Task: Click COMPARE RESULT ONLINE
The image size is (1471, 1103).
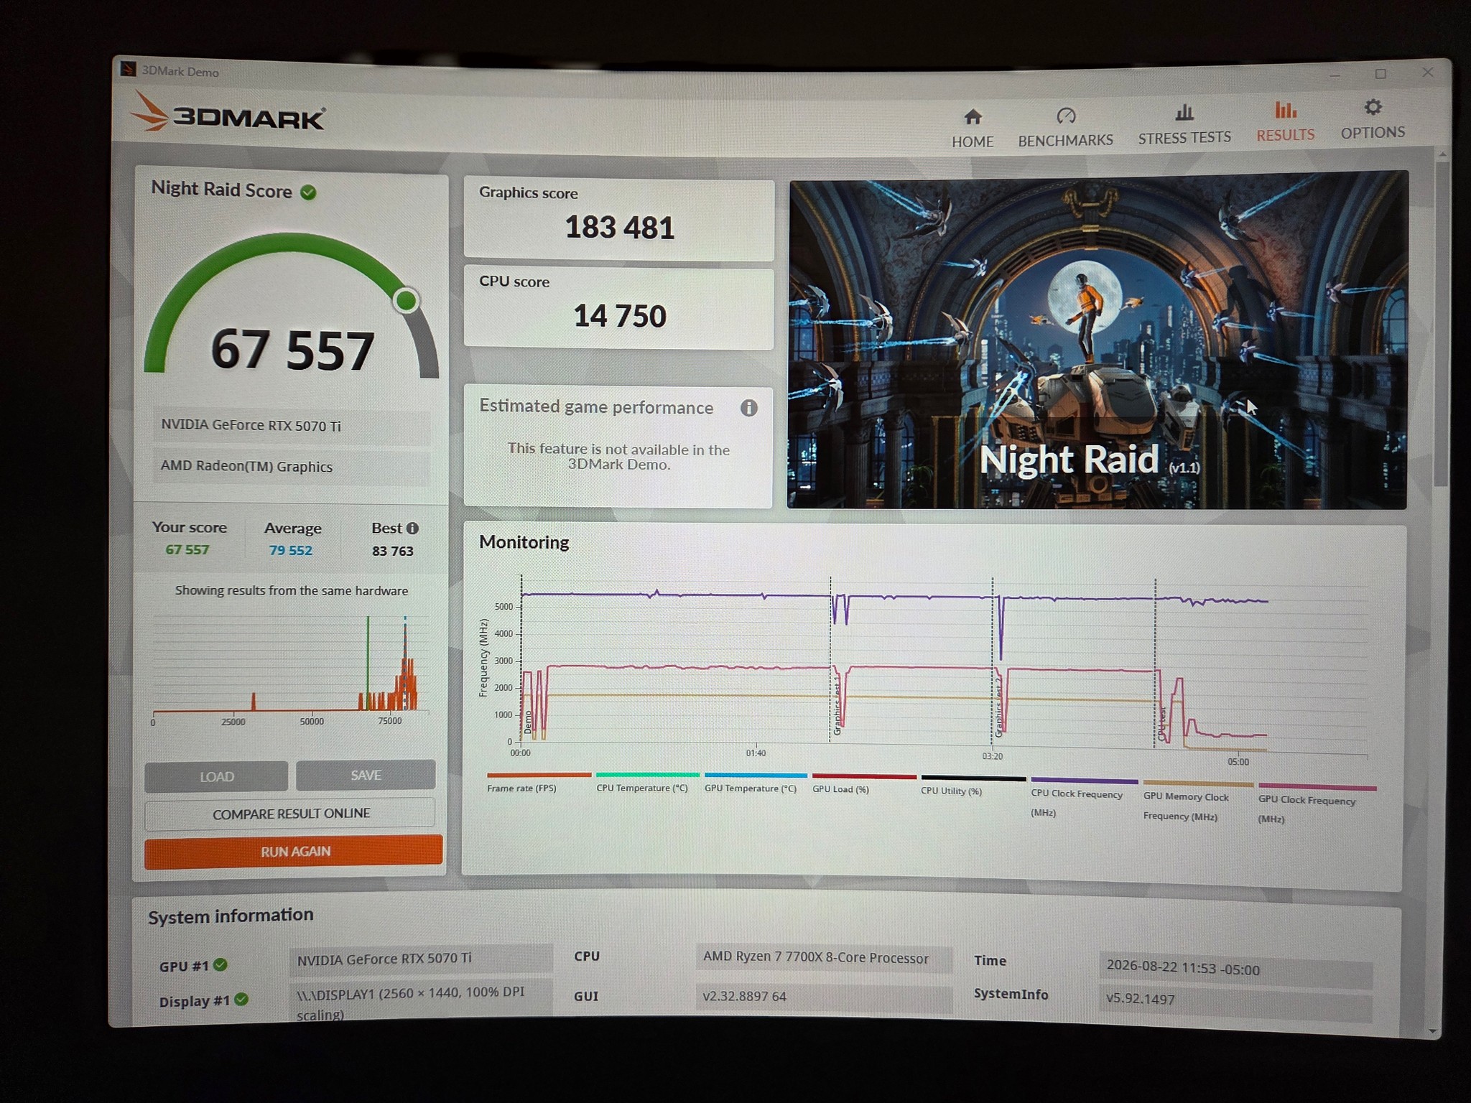Action: (290, 814)
